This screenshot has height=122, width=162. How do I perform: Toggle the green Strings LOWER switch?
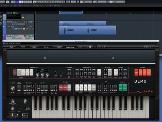pos(121,87)
